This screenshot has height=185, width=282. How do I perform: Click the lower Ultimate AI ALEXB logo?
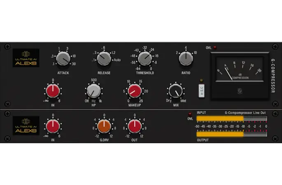click(26, 126)
